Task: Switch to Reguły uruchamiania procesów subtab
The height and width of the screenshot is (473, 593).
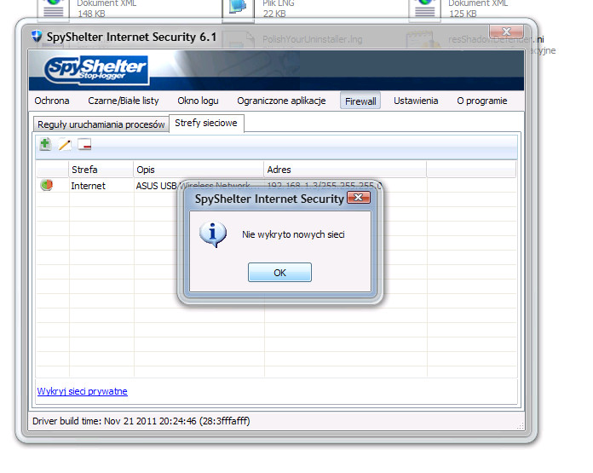Action: (101, 124)
